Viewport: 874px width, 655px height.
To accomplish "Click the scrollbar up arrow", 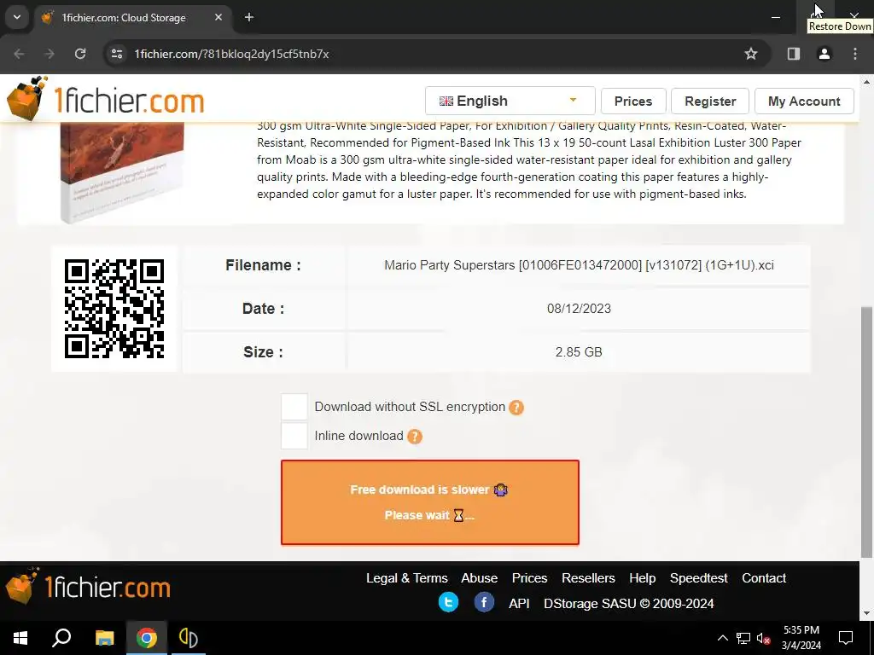I will click(867, 82).
